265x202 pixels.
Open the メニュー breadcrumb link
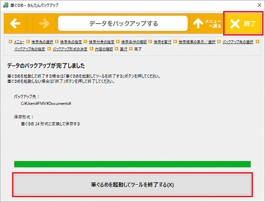click(19, 42)
